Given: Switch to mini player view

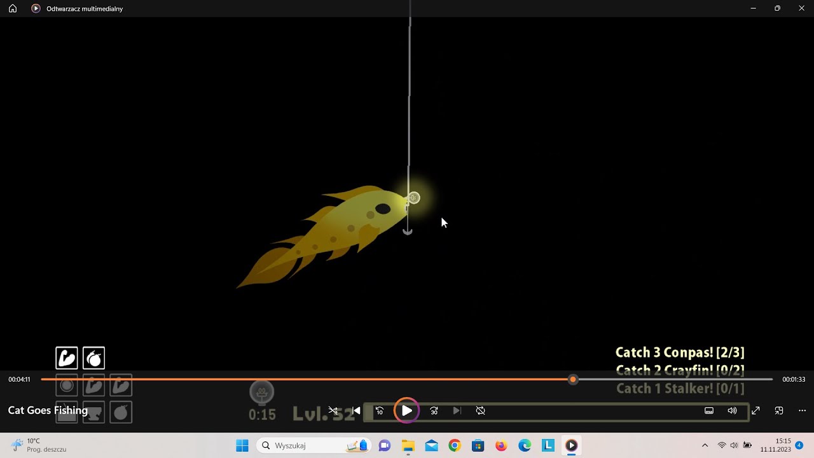Looking at the screenshot, I should click(x=779, y=411).
